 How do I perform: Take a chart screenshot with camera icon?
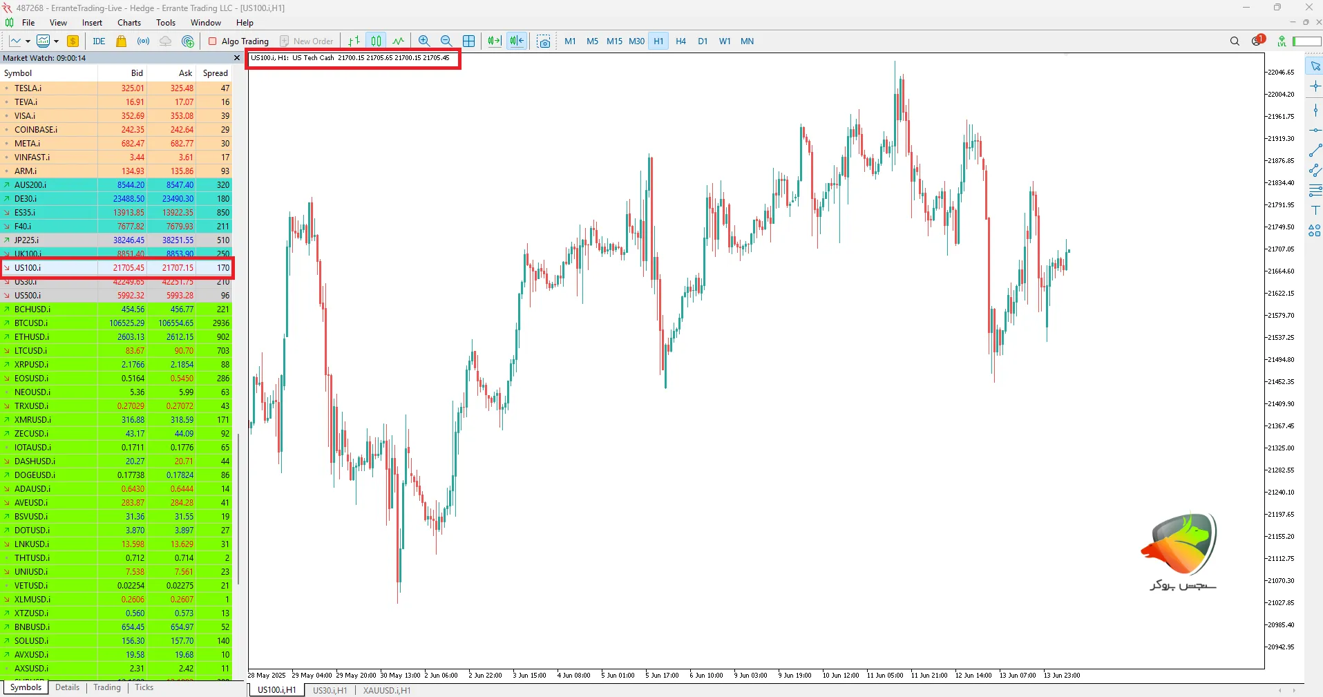(x=544, y=41)
